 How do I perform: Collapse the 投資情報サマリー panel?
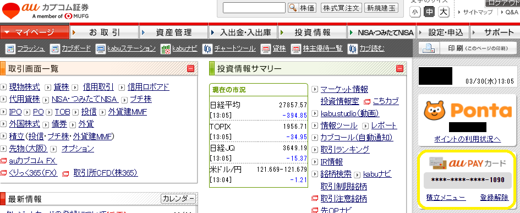(399, 69)
